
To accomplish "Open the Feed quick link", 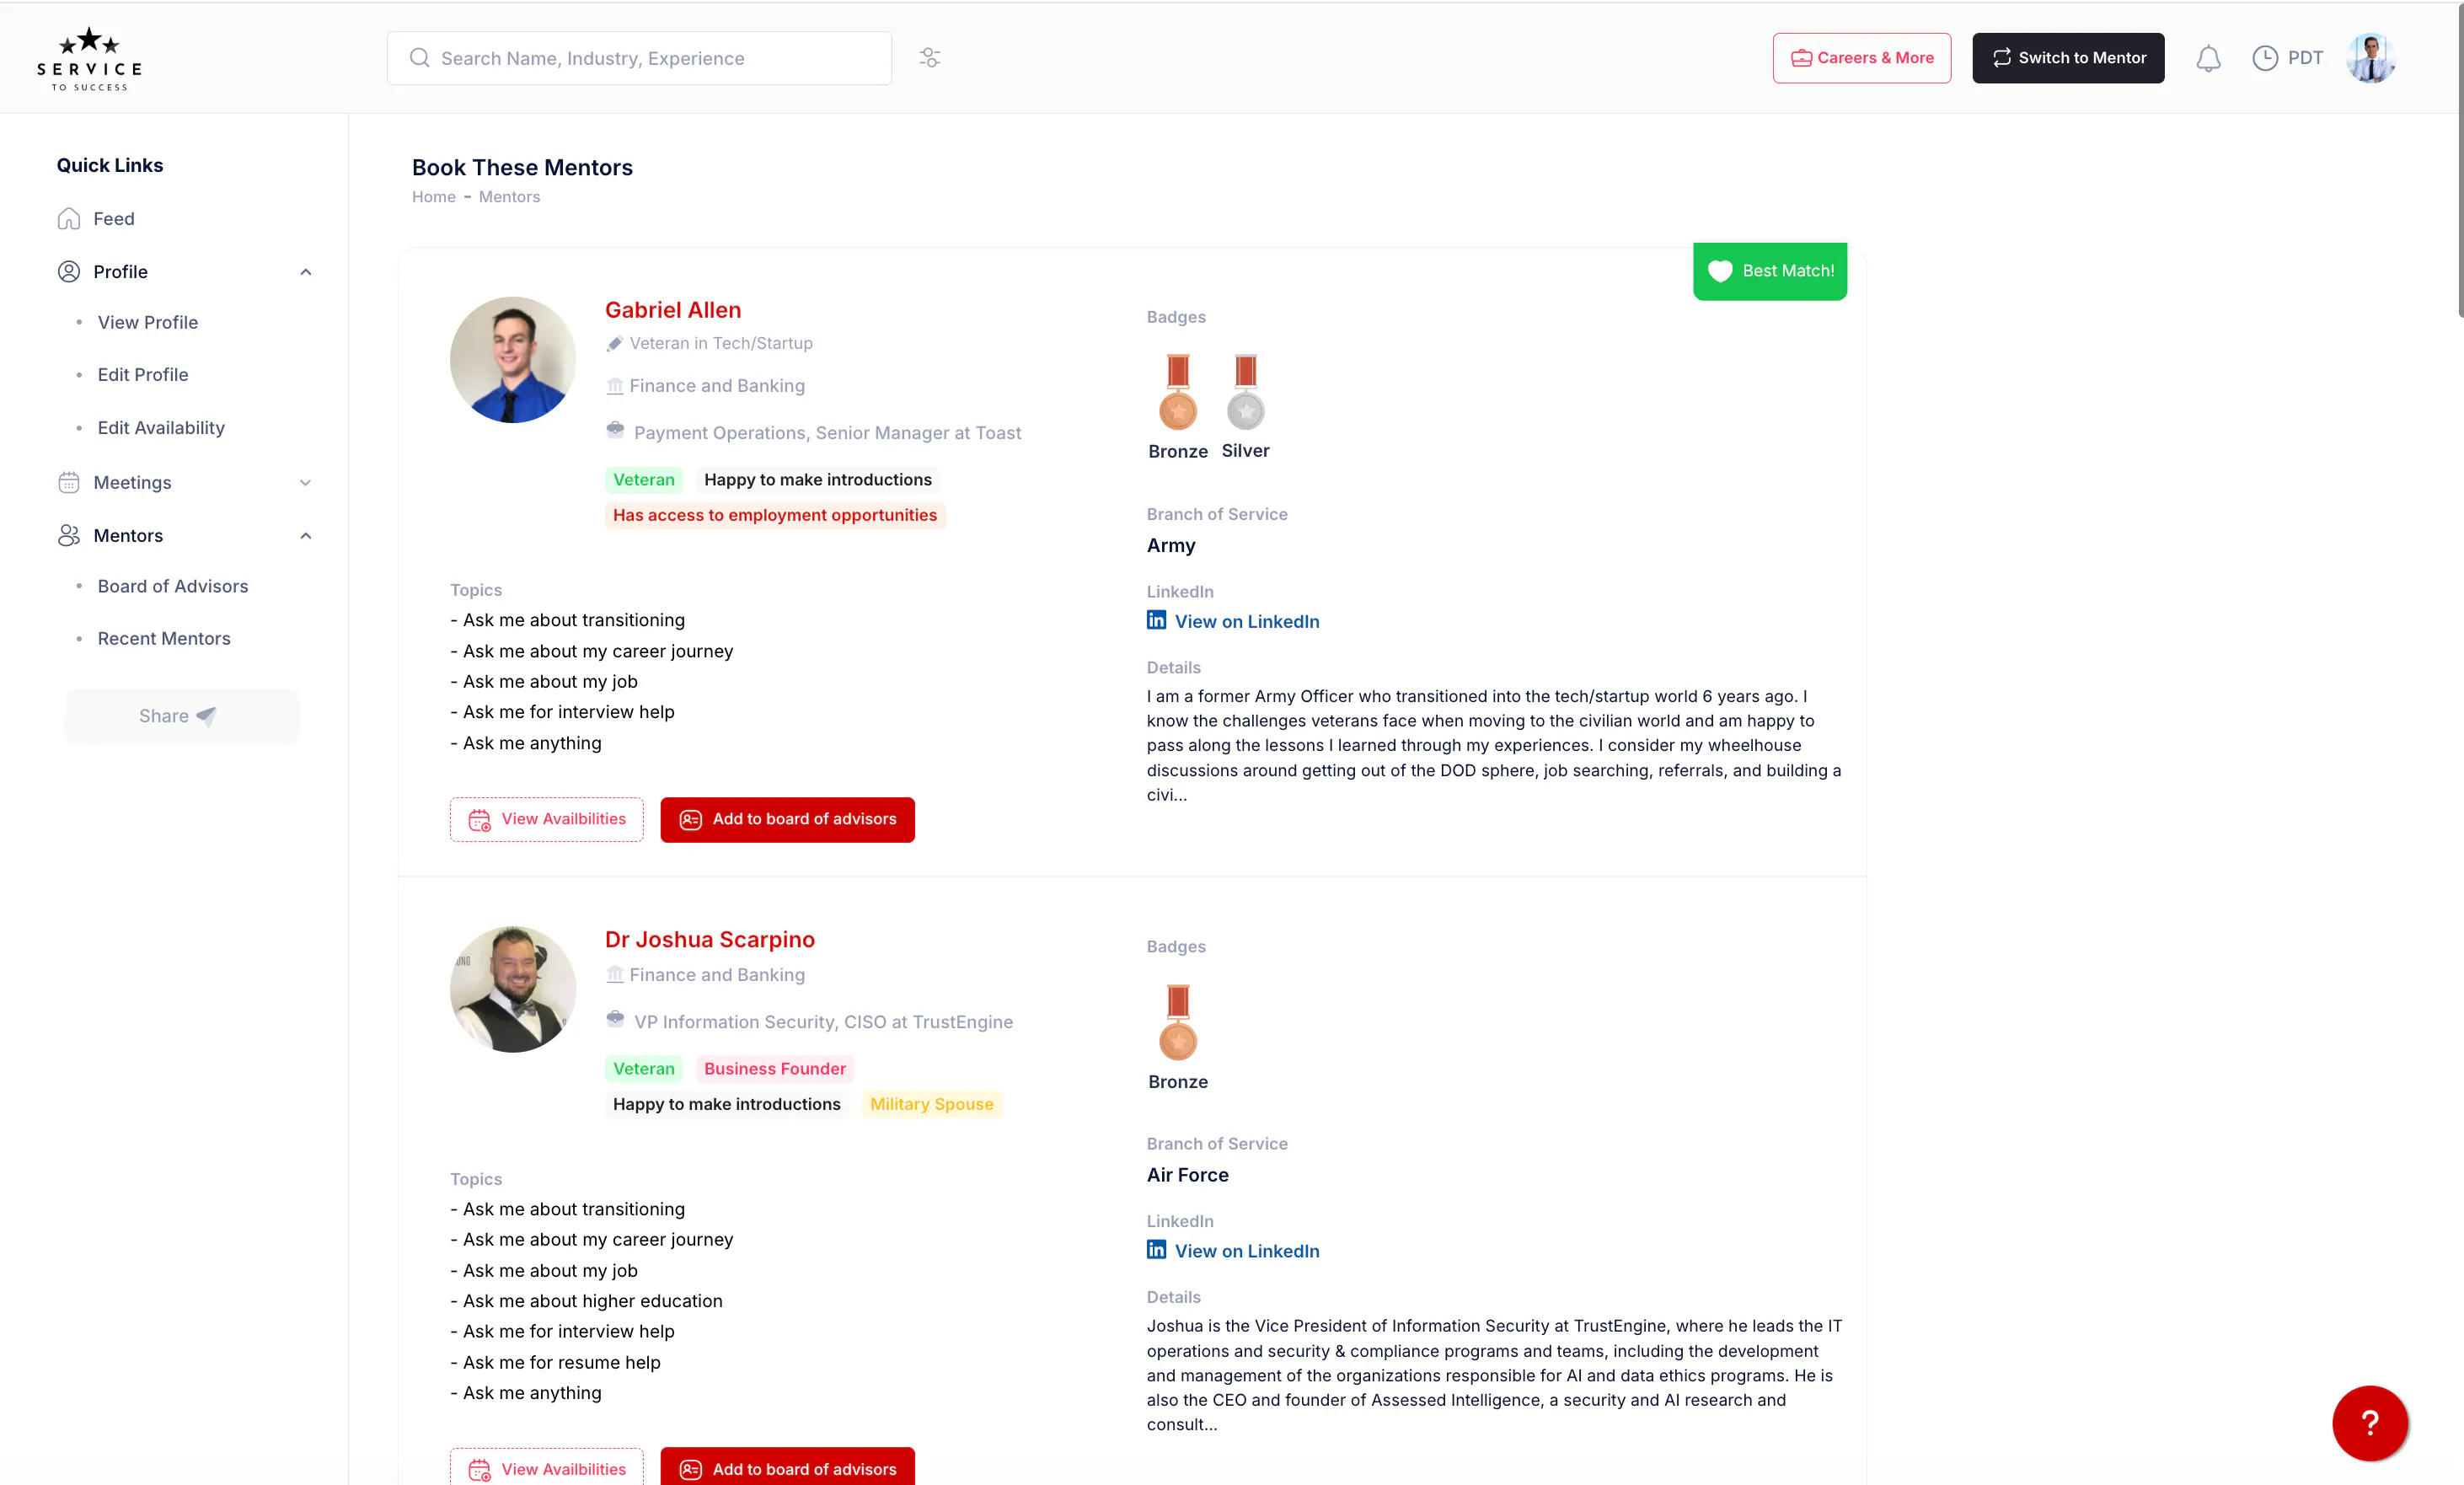I will tap(113, 218).
